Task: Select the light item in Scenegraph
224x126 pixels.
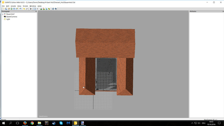Action: [x=8, y=19]
